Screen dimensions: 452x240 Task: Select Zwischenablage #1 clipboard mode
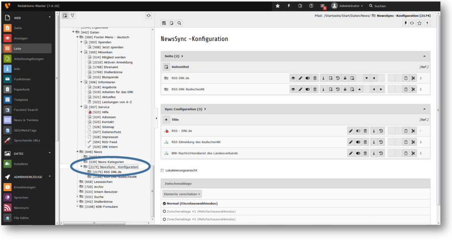coord(164,212)
